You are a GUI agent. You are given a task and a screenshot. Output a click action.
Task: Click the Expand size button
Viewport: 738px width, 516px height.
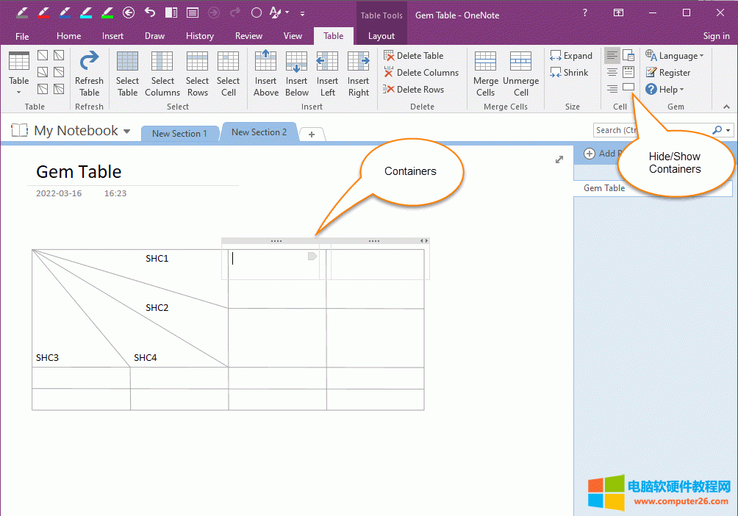(x=571, y=56)
